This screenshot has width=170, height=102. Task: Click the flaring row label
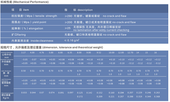pyautogui.click(x=19, y=35)
